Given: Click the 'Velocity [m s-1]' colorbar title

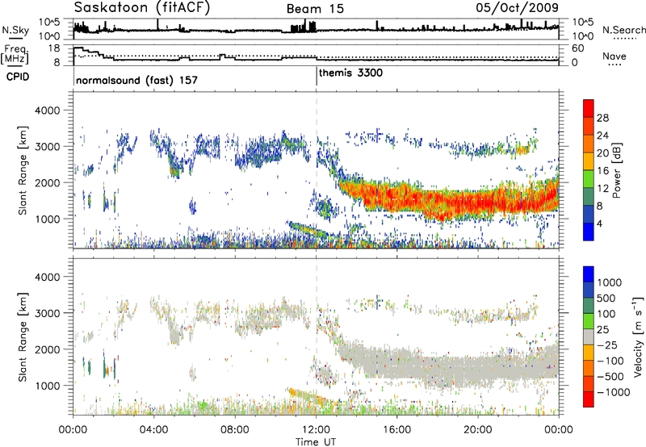Looking at the screenshot, I should tap(638, 336).
